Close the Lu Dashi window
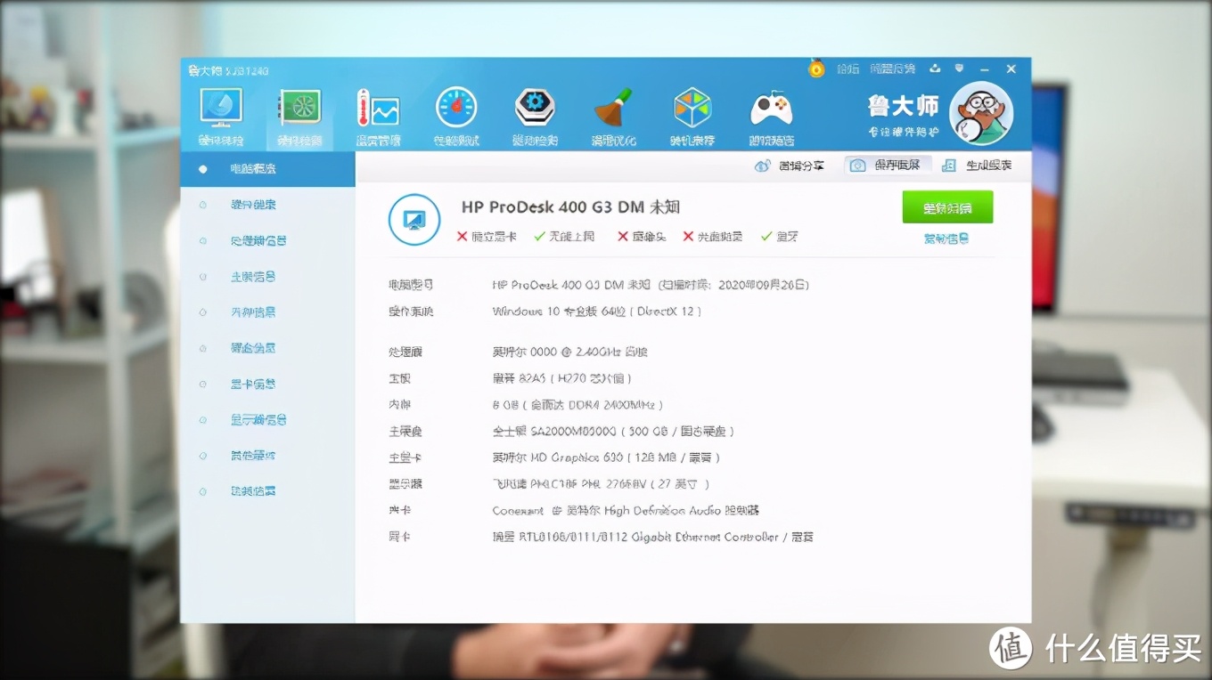 click(x=1011, y=69)
